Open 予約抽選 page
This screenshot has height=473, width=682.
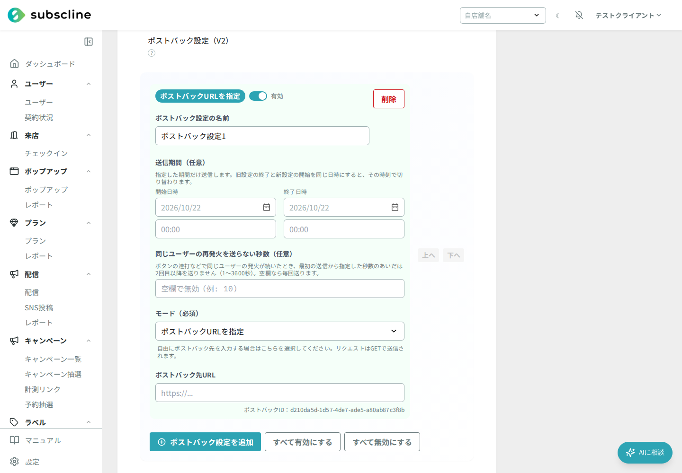(39, 404)
